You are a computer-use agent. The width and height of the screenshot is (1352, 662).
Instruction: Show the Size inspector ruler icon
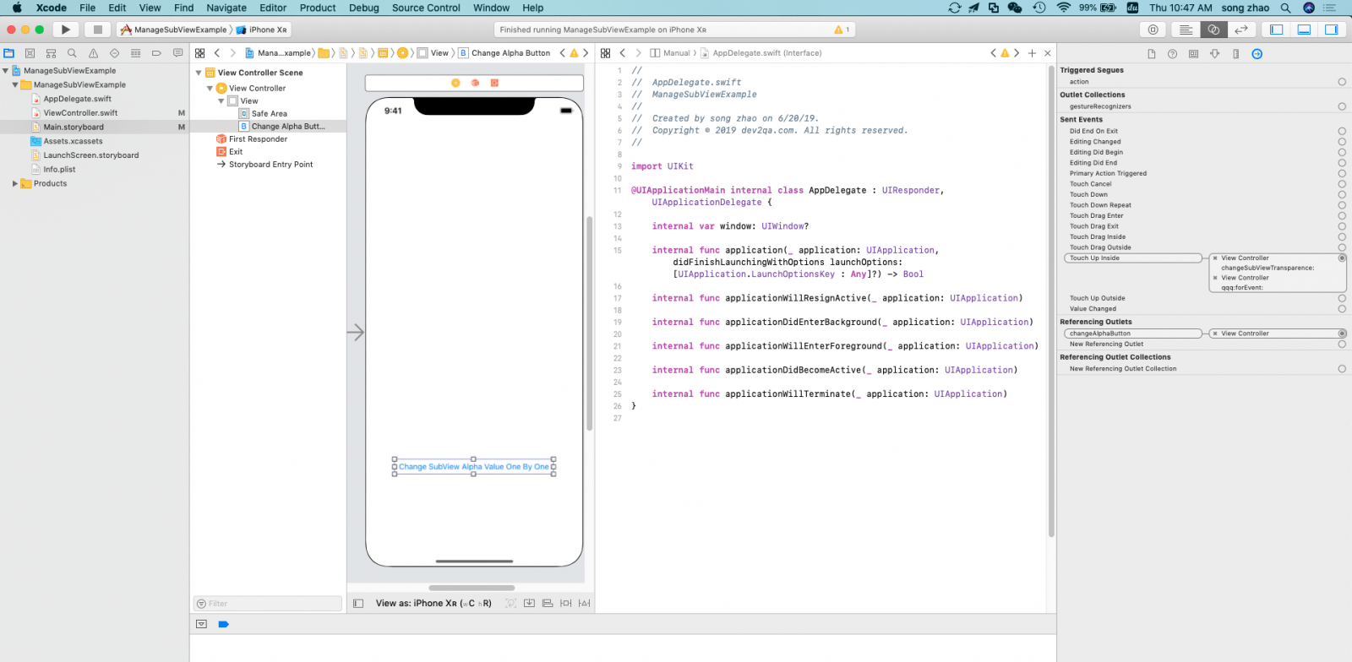pos(1235,54)
